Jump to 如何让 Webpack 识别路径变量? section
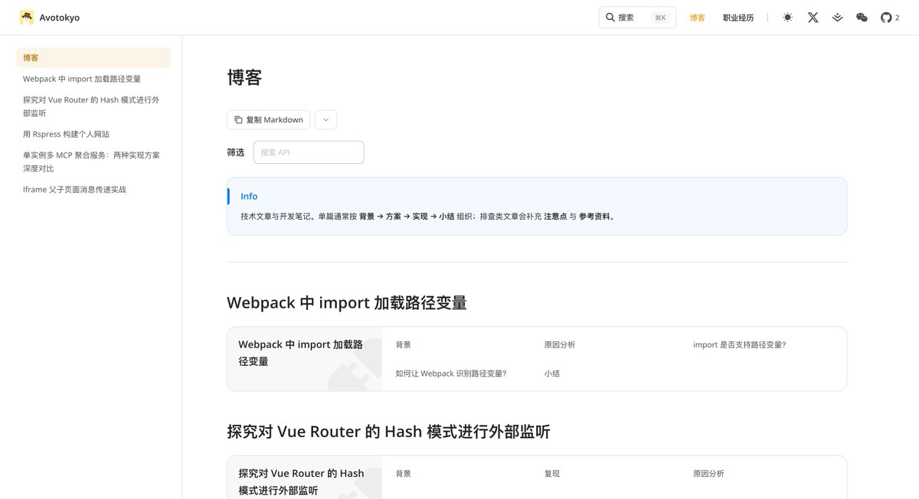Viewport: 919px width, 499px height. [451, 373]
